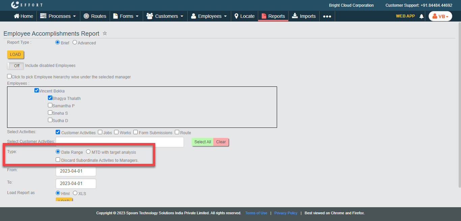461x221 pixels.
Task: Open the three-dots more menu
Action: coord(327,16)
